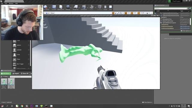Click the Content Browser search field

21,77
